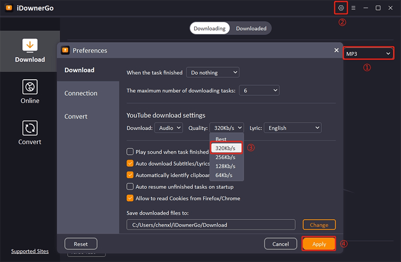Open the Convert section icon
The height and width of the screenshot is (262, 401).
[x=30, y=128]
